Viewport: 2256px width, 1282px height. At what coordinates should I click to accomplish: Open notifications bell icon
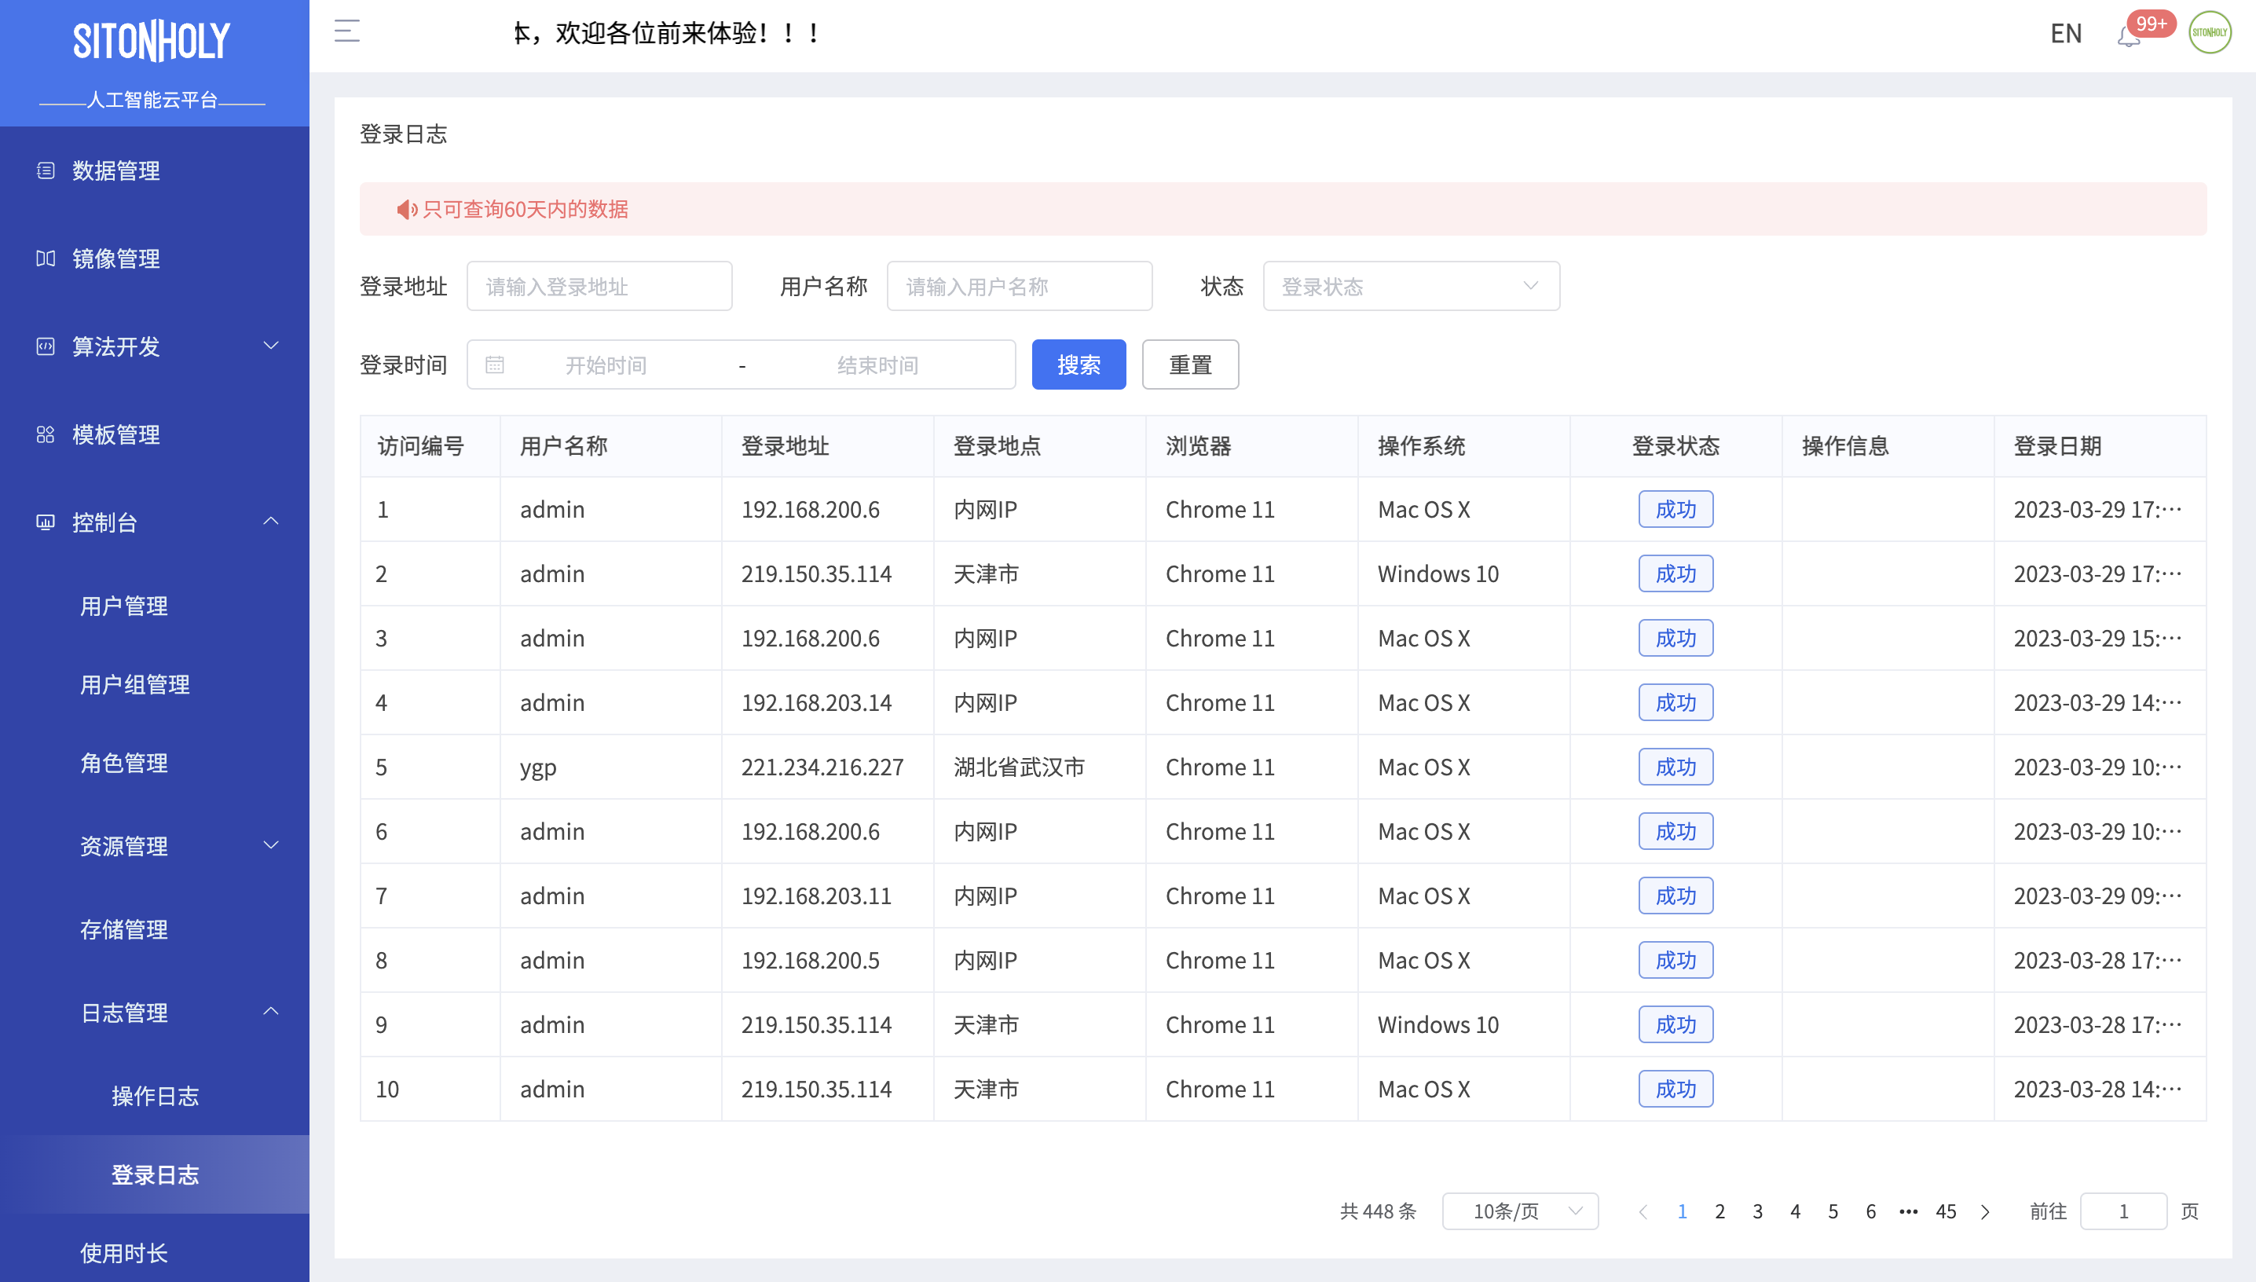[x=2129, y=36]
